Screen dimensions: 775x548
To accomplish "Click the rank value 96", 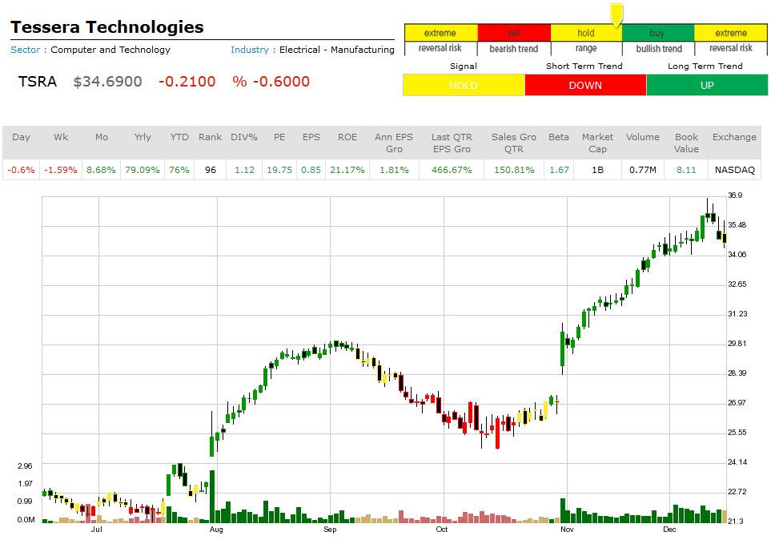I will [x=211, y=170].
